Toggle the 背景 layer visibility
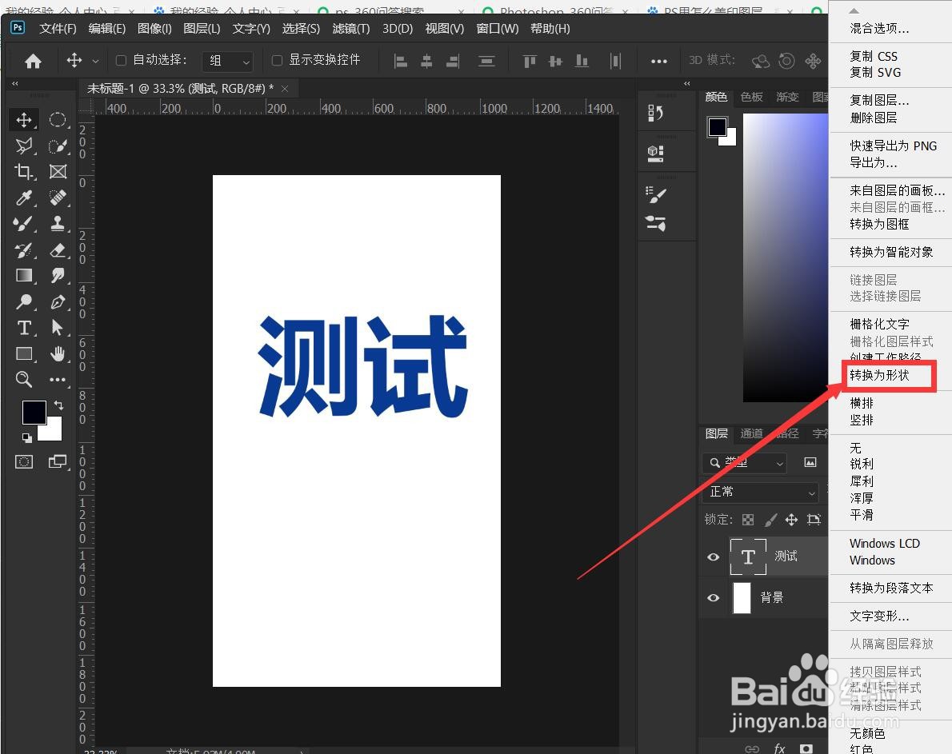The width and height of the screenshot is (952, 754). [712, 597]
